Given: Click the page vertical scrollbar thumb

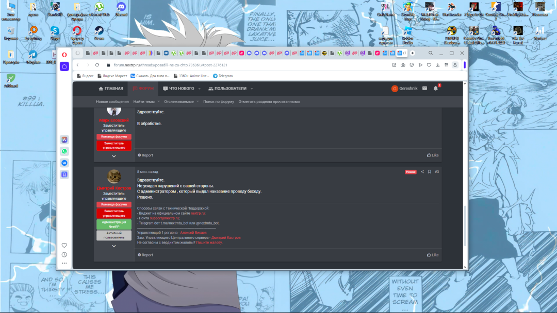Looking at the screenshot, I should 465,225.
